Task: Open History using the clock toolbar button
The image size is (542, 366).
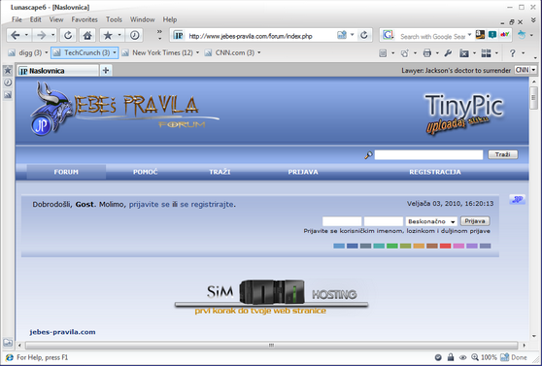Action: (x=134, y=35)
